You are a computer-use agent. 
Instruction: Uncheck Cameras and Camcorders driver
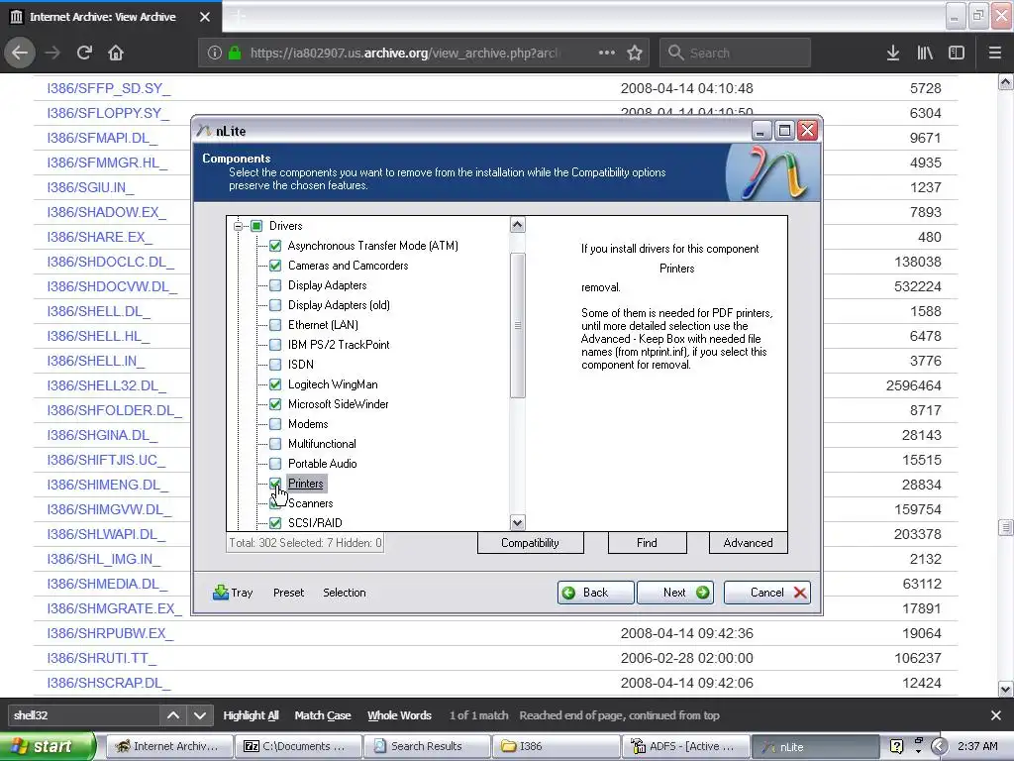(275, 266)
